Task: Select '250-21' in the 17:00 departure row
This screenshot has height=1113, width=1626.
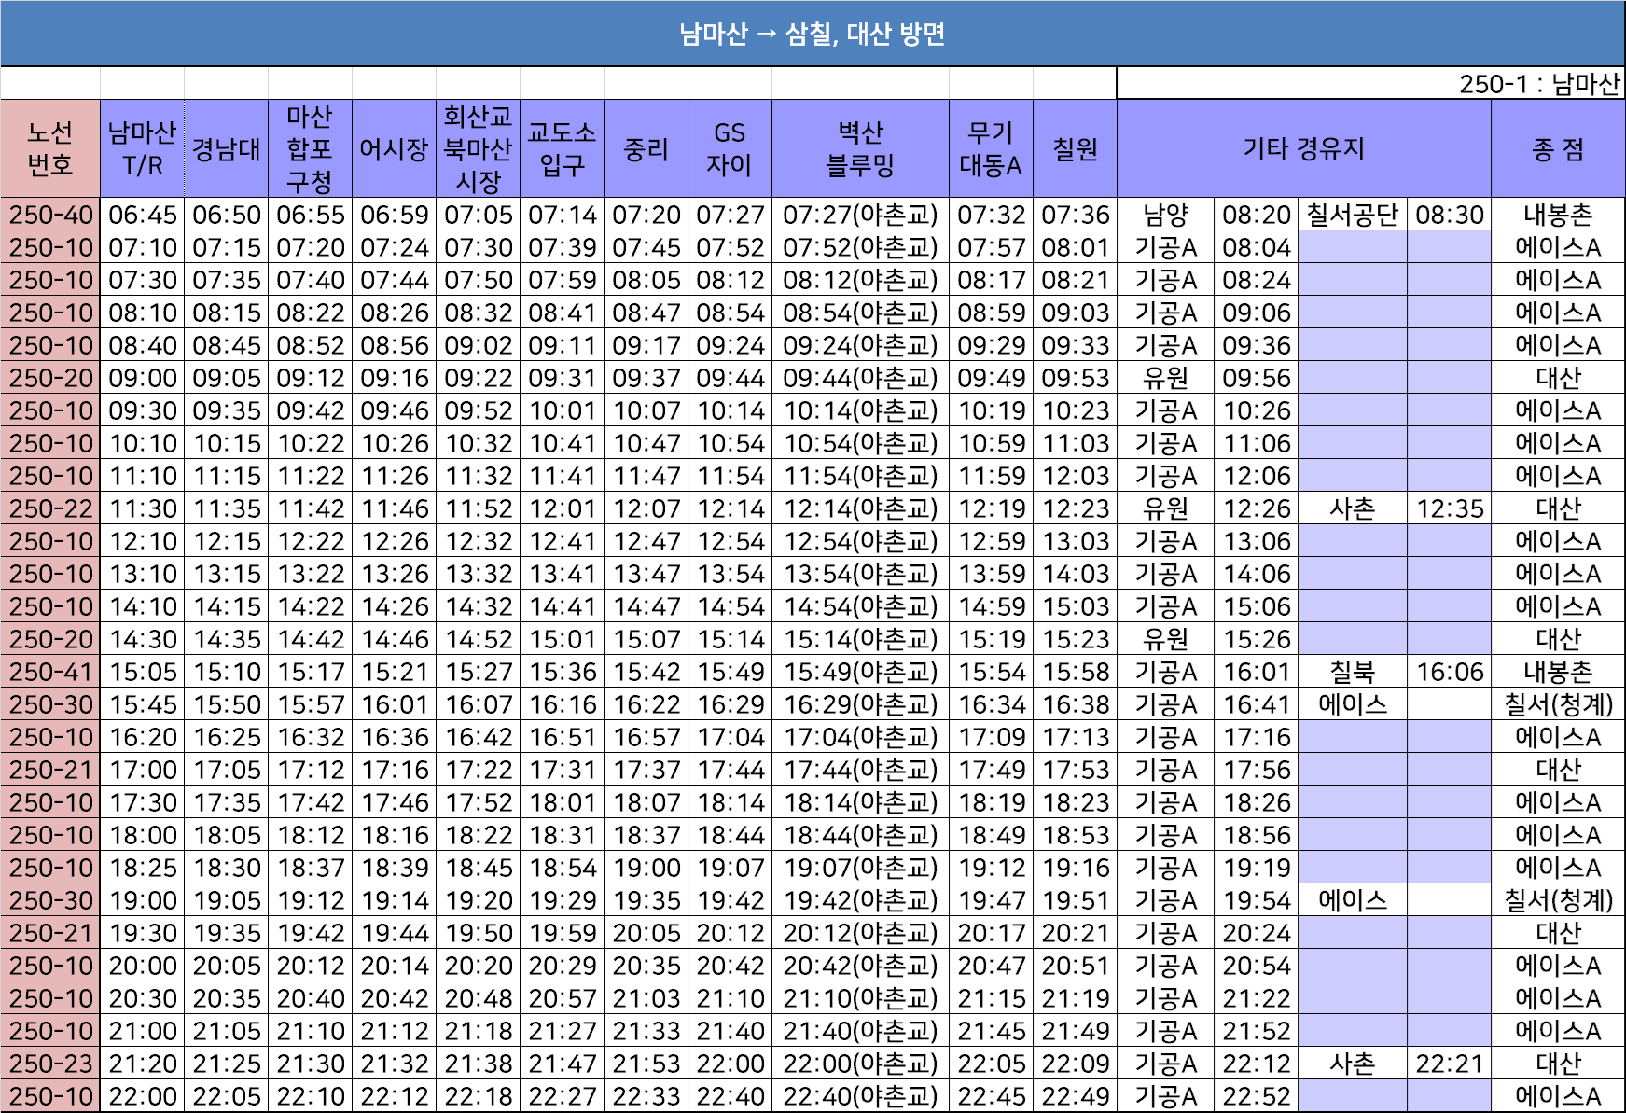Action: [50, 770]
